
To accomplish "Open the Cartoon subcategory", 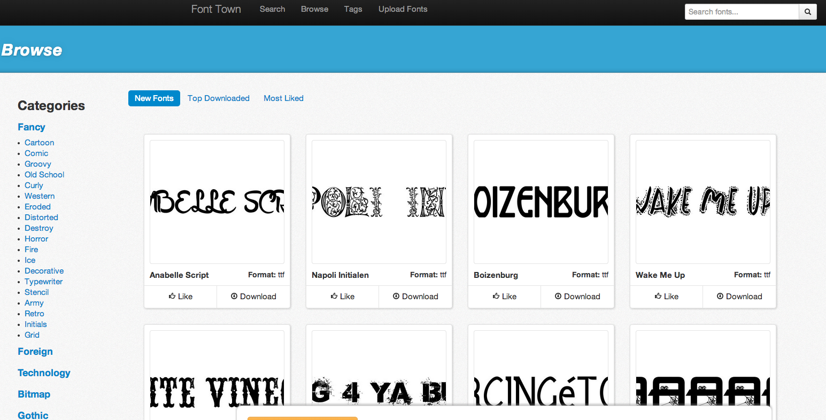I will (39, 143).
